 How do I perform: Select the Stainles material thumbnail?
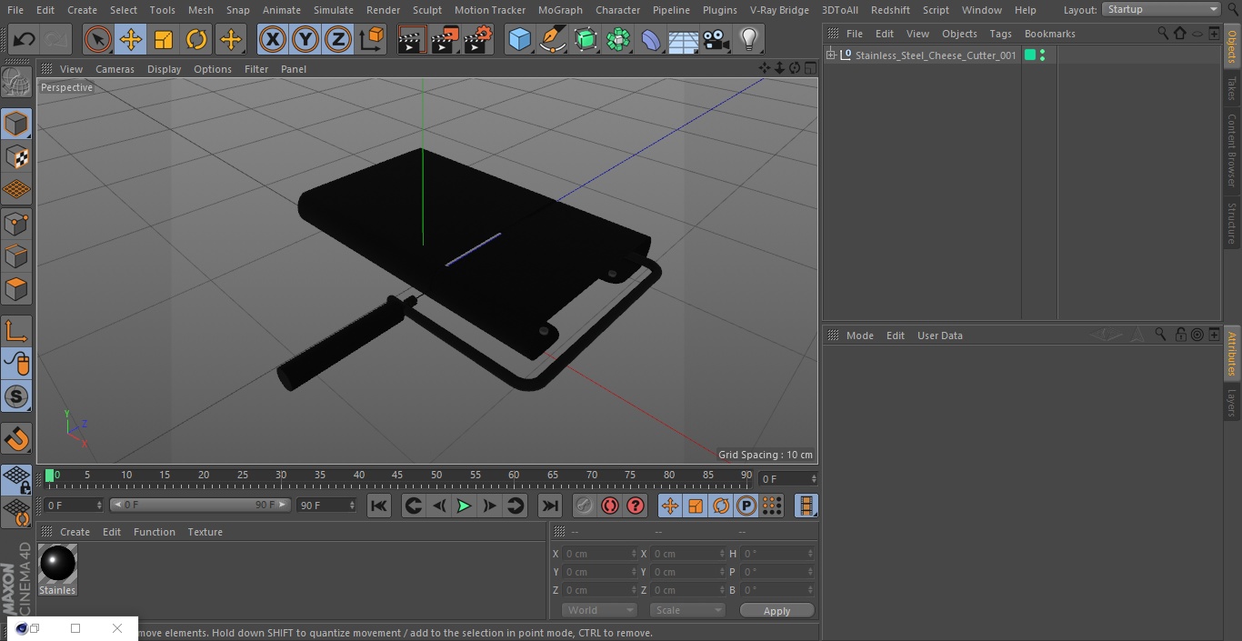click(x=57, y=564)
